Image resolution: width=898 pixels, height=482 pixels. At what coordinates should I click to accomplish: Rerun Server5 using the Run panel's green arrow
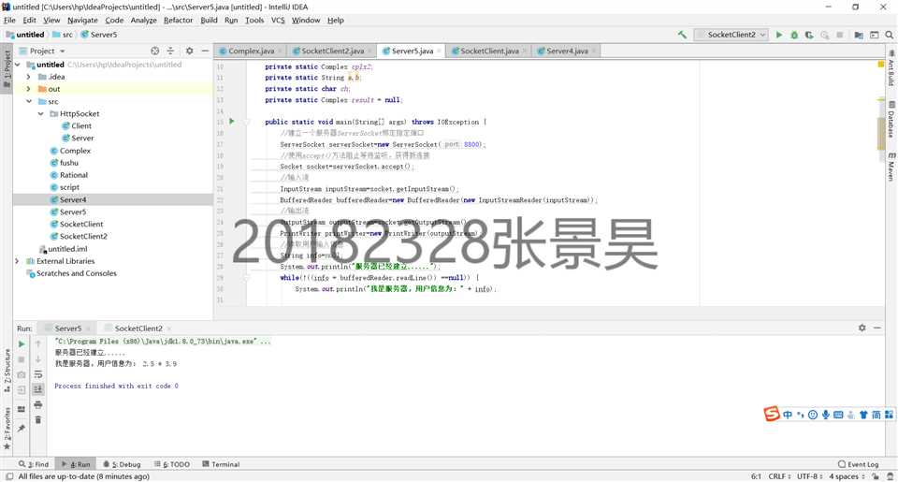coord(22,343)
